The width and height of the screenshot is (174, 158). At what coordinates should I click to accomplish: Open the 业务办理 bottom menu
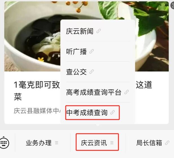(x=42, y=143)
